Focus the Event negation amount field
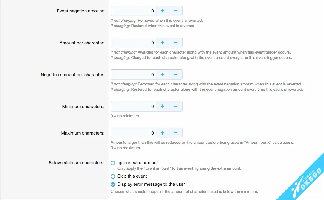324x200 pixels. click(x=133, y=11)
